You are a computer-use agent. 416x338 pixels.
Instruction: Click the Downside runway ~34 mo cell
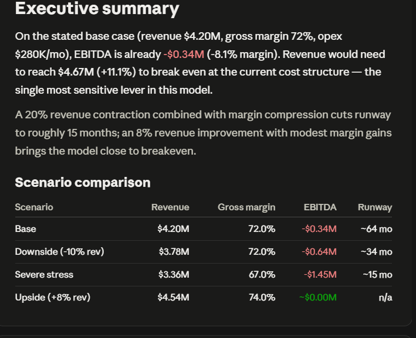pyautogui.click(x=377, y=252)
